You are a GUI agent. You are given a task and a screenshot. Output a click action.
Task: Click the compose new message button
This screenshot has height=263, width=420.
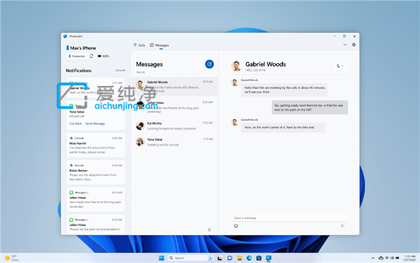click(209, 64)
